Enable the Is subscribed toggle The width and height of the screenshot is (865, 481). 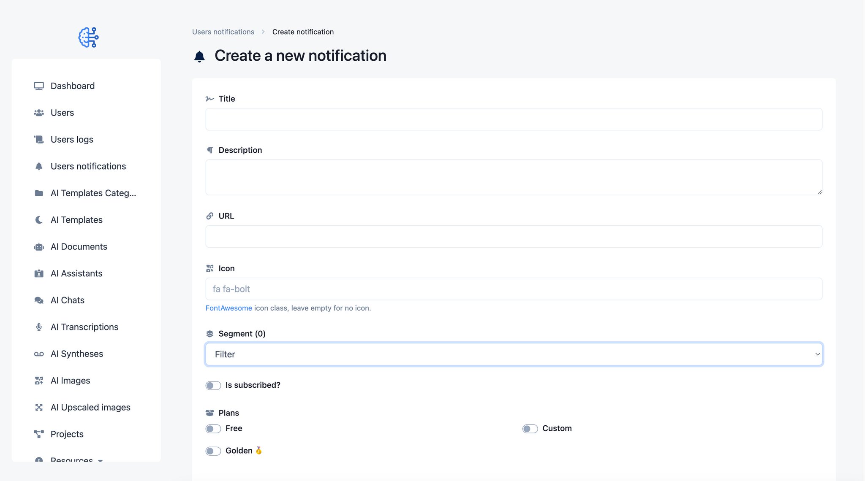[213, 385]
